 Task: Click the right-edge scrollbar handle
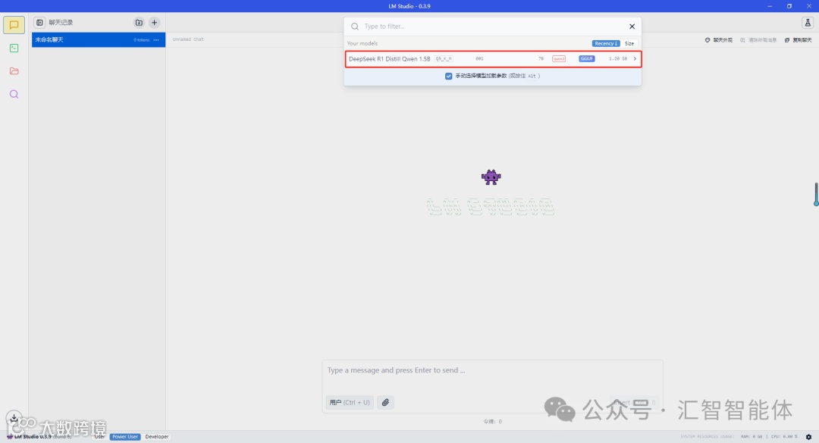point(816,194)
